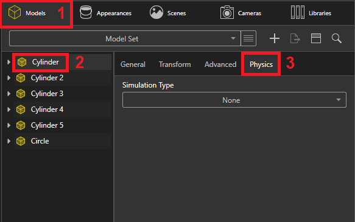Image resolution: width=355 pixels, height=222 pixels.
Task: Open the Libraries tab
Action: (x=311, y=13)
